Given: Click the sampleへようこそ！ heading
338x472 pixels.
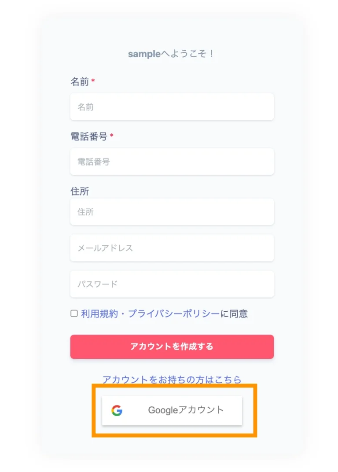Looking at the screenshot, I should point(172,54).
